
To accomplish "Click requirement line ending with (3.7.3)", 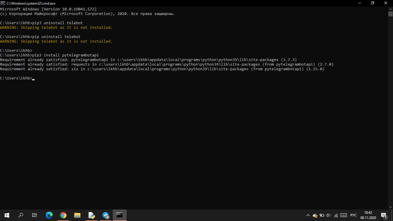I will (x=148, y=60).
